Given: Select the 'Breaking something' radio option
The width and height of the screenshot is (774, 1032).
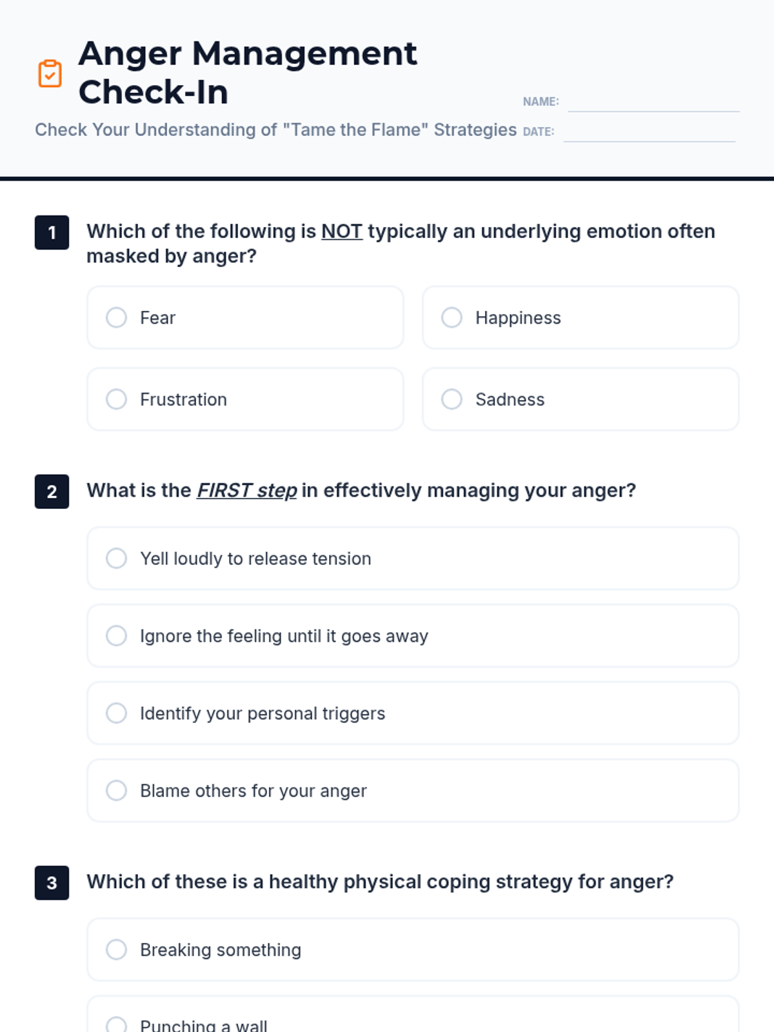Looking at the screenshot, I should (117, 949).
